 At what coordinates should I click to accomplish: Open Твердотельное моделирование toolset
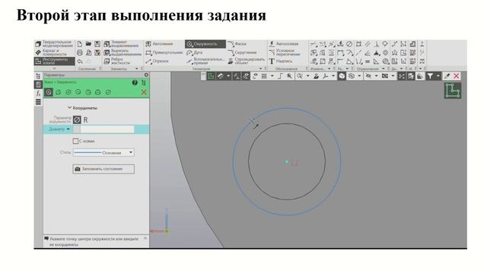[x=54, y=44]
